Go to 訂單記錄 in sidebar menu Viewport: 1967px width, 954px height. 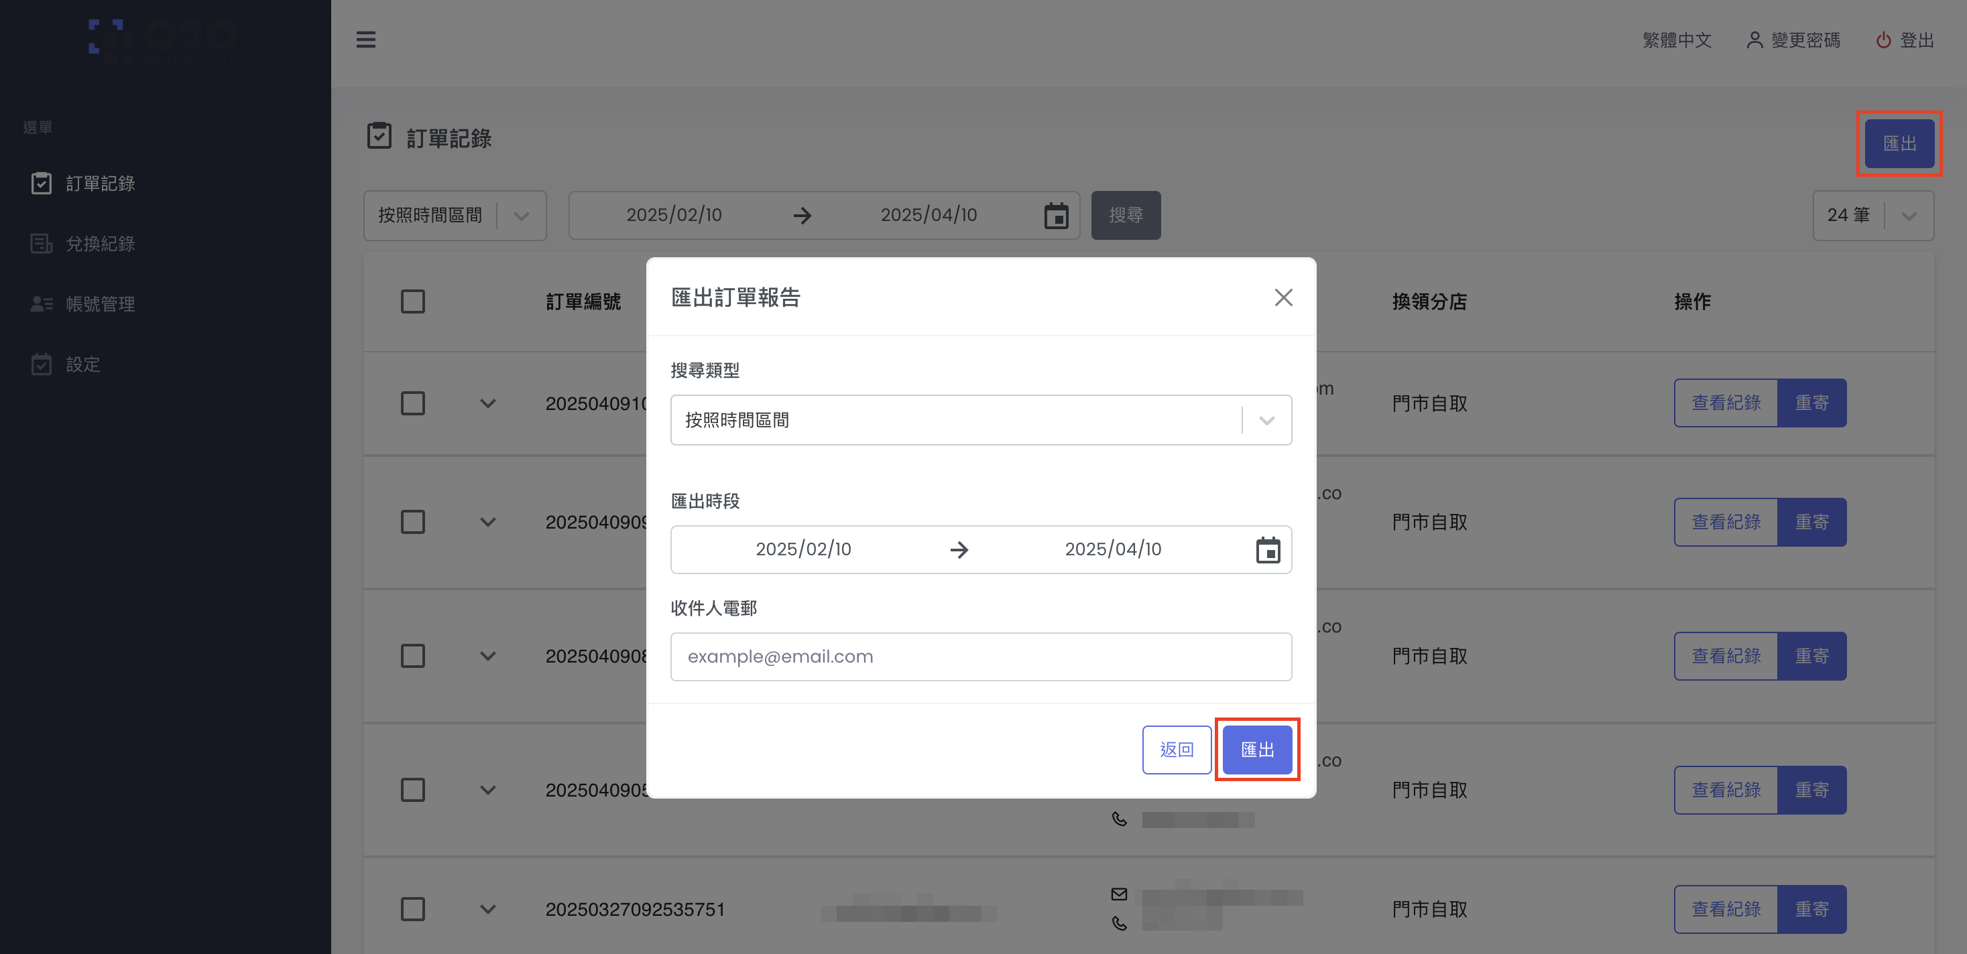[x=100, y=183]
